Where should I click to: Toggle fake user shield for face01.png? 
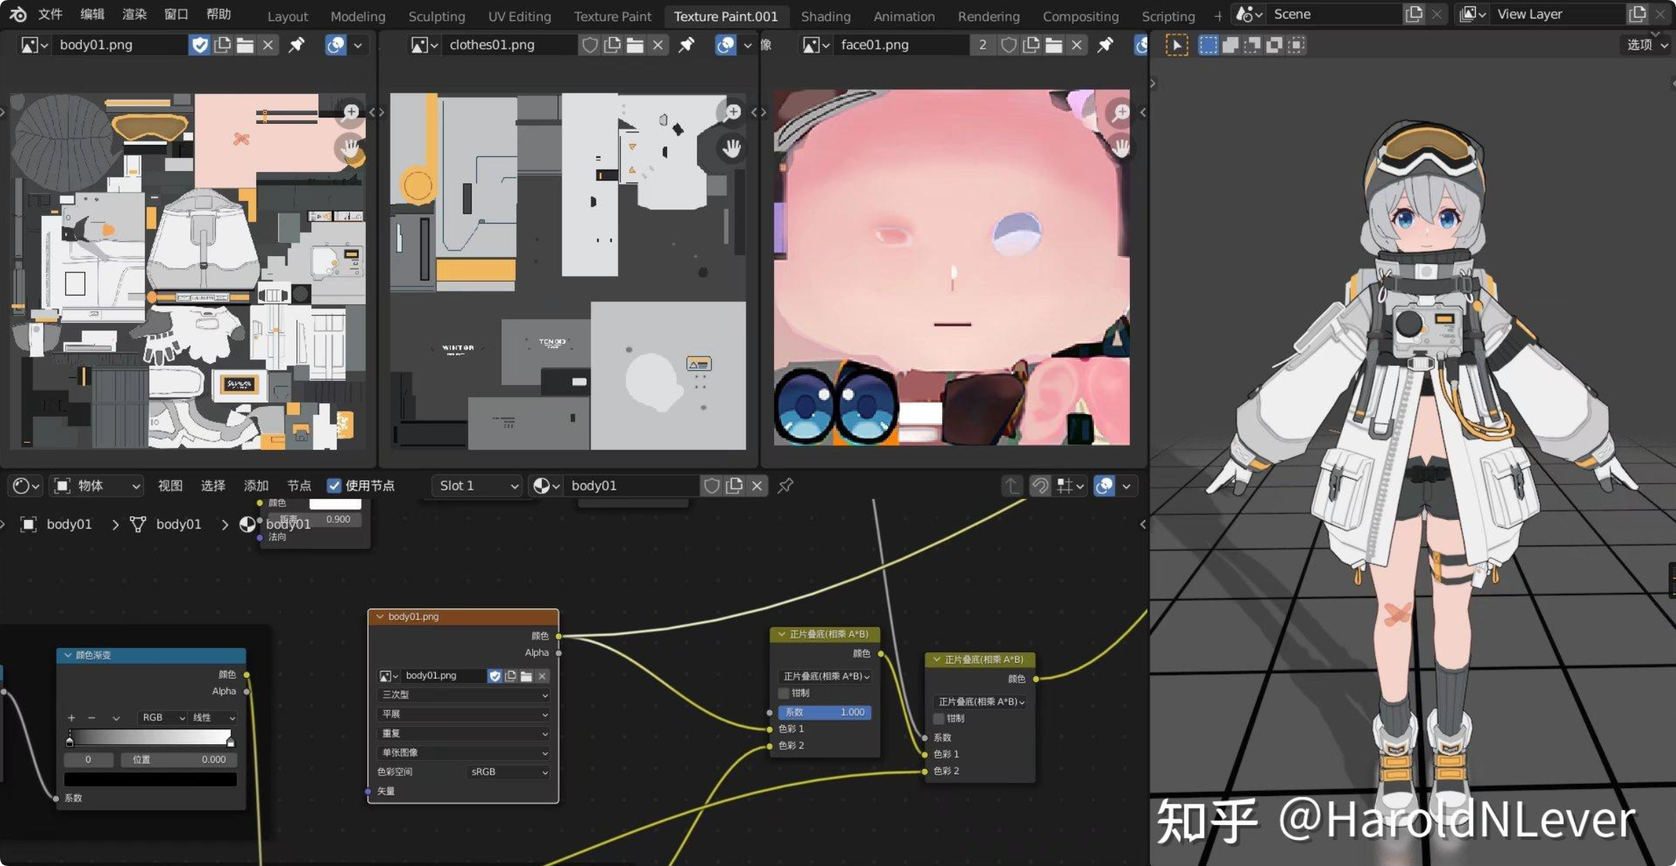[x=1009, y=45]
